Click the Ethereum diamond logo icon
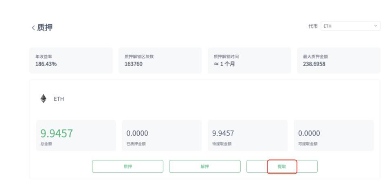Viewport: 391px width, 191px height. click(43, 99)
